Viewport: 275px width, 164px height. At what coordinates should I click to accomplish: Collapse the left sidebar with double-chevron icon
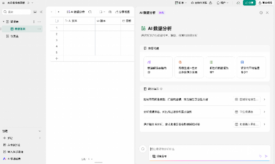click(x=41, y=12)
